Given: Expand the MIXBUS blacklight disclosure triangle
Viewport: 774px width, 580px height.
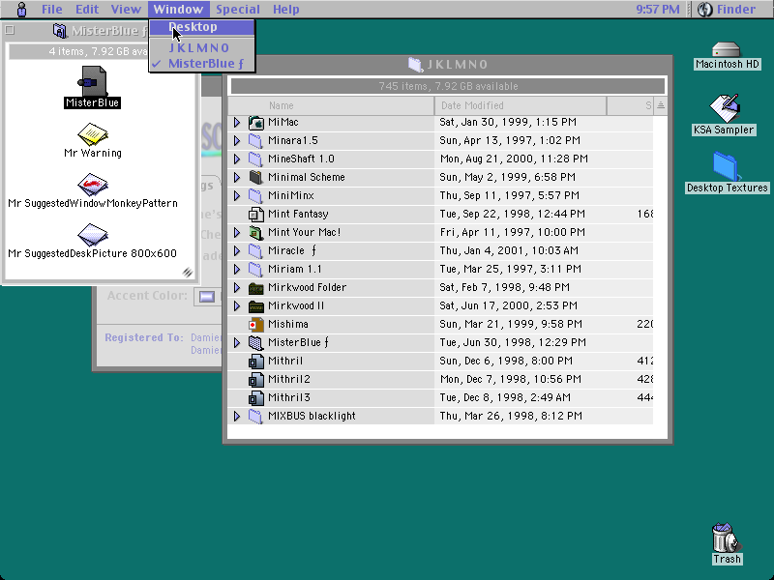Looking at the screenshot, I should pos(237,416).
